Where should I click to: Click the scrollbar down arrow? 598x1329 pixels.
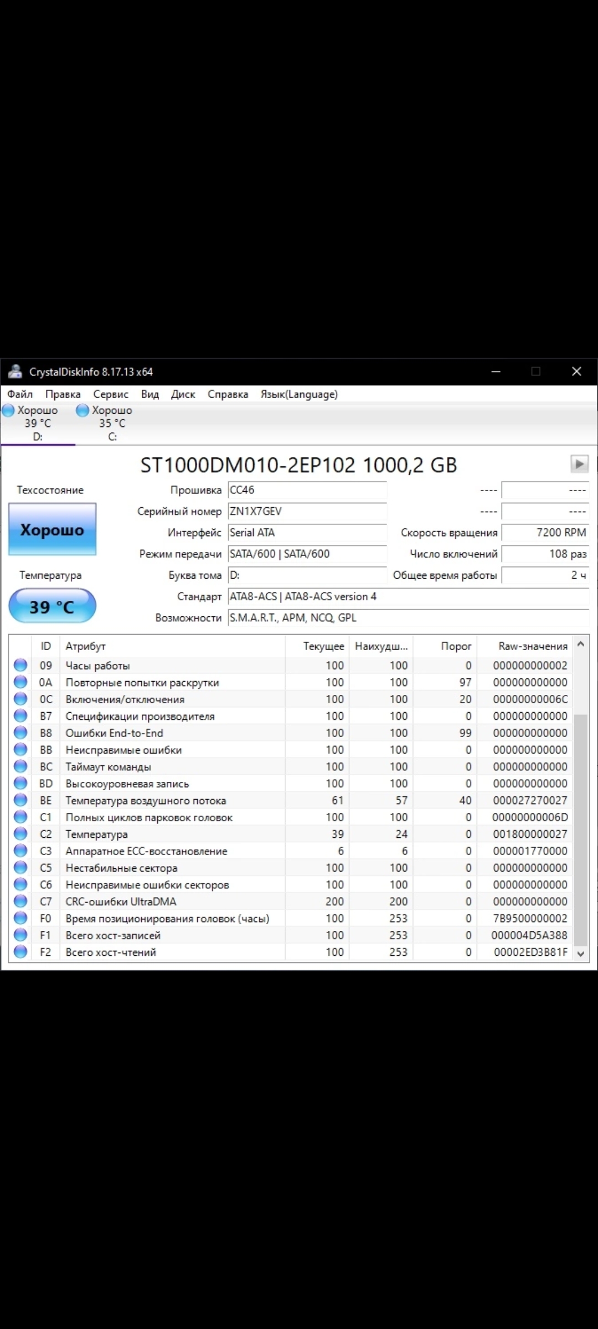581,954
